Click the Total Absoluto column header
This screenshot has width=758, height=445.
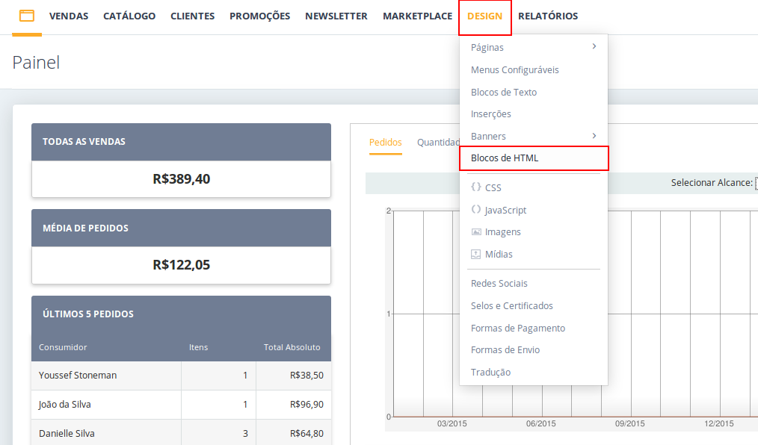[x=292, y=347]
